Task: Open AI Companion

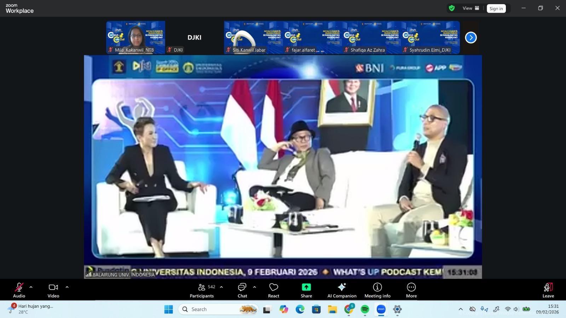Action: (x=342, y=290)
